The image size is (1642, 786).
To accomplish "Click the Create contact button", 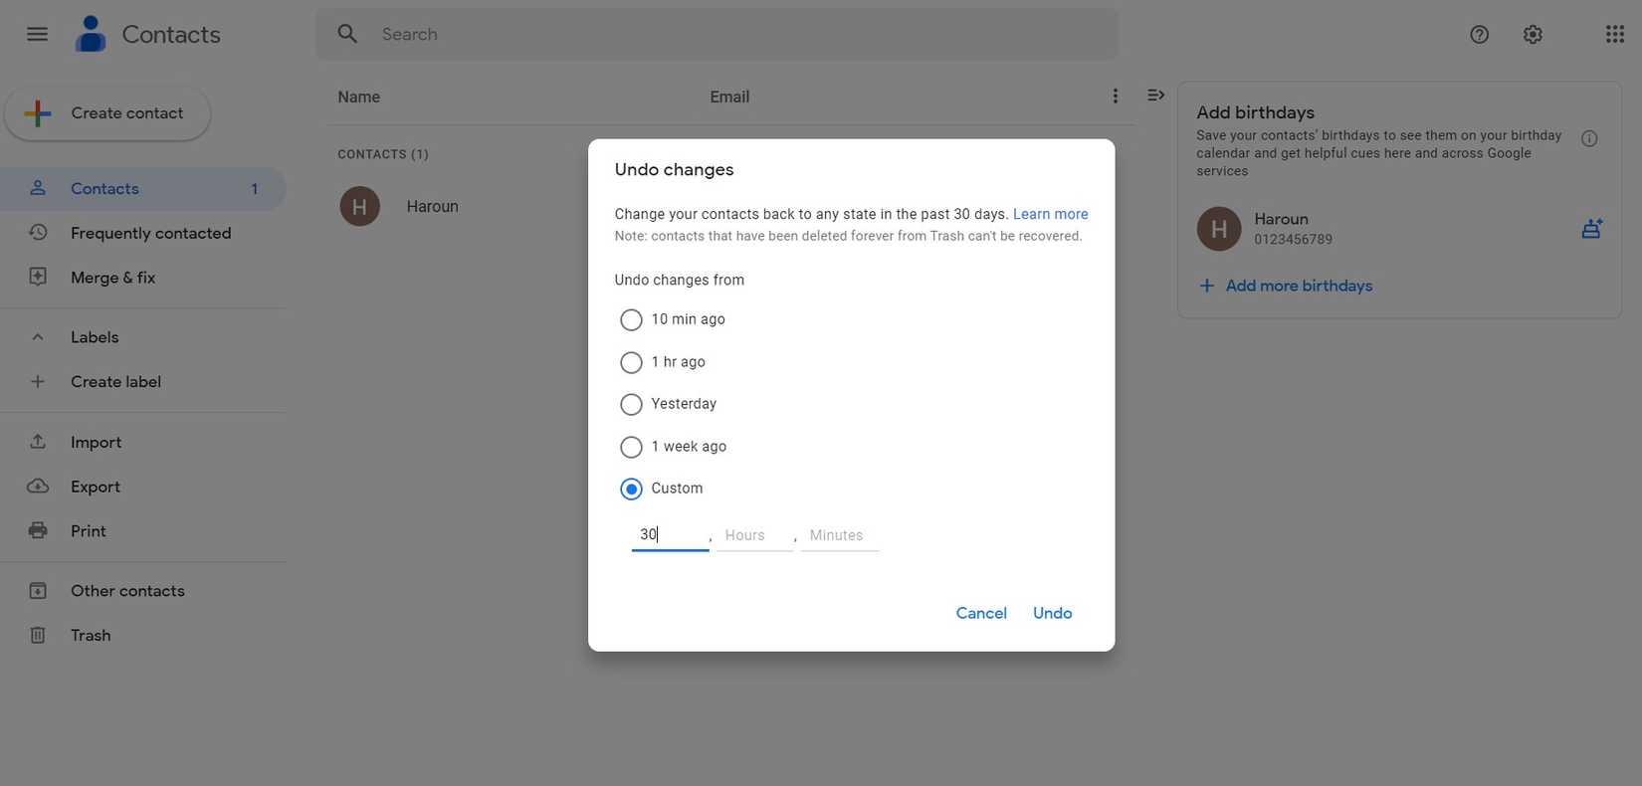I will click(107, 113).
